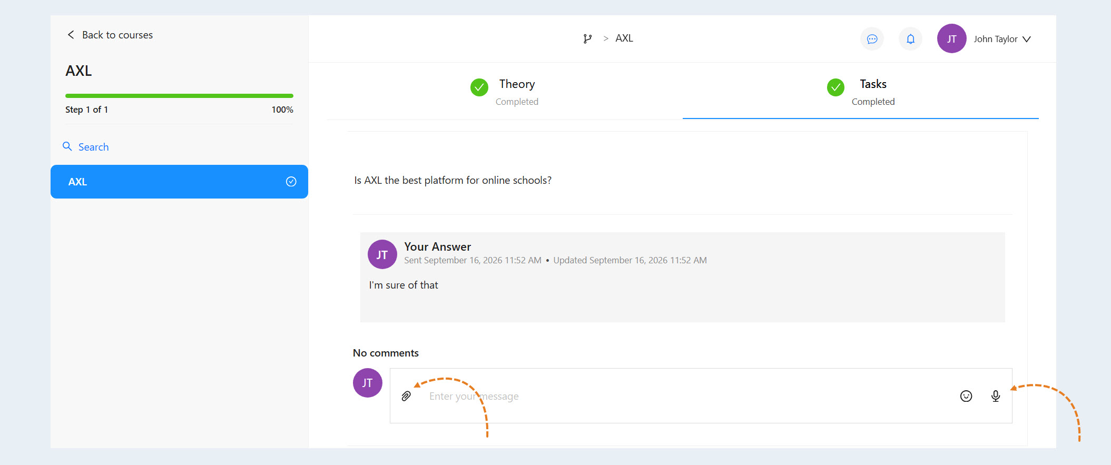Open the chat messages icon in header

coord(872,39)
